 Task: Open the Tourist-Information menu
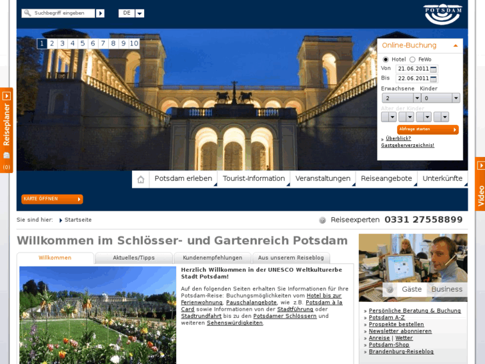(x=254, y=179)
